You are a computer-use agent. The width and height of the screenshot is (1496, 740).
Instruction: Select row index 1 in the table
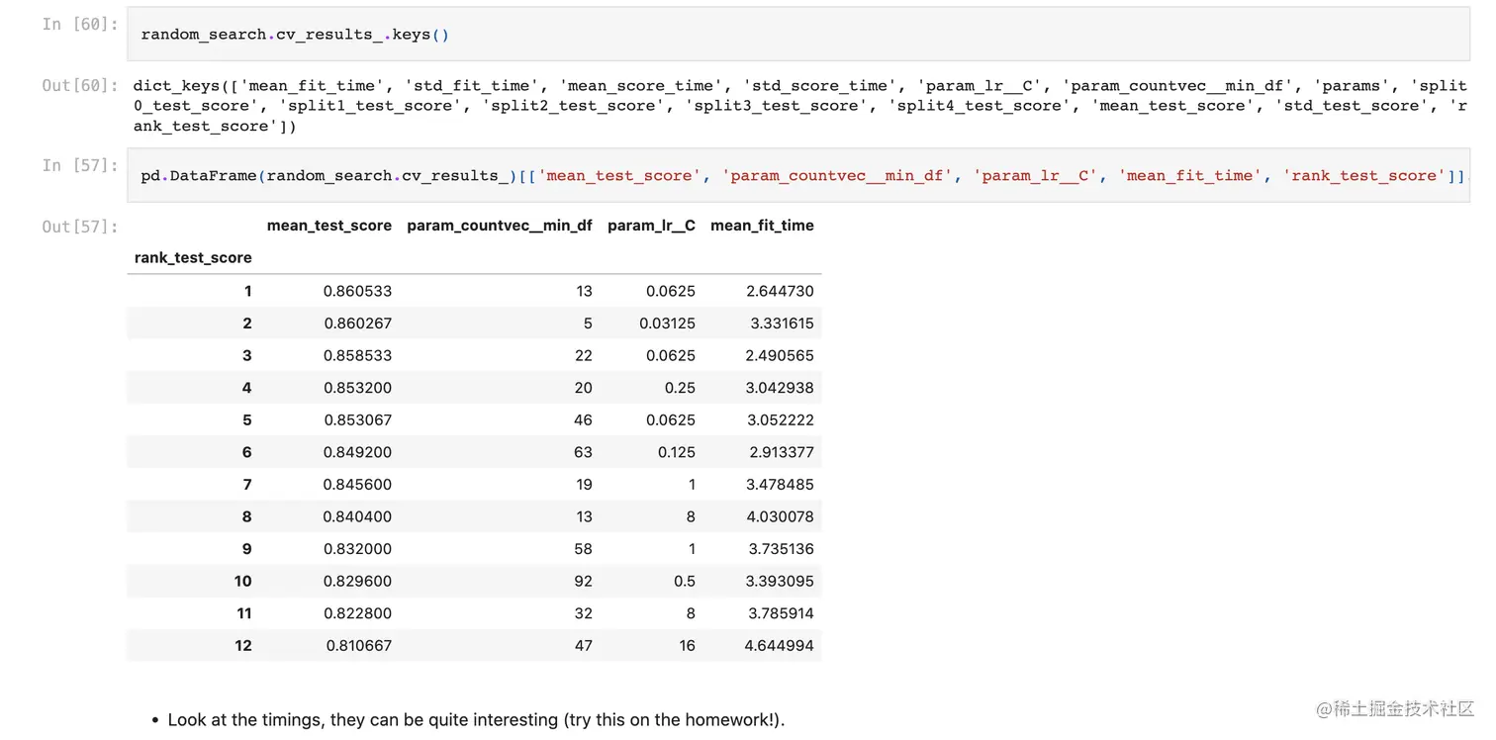[x=247, y=291]
